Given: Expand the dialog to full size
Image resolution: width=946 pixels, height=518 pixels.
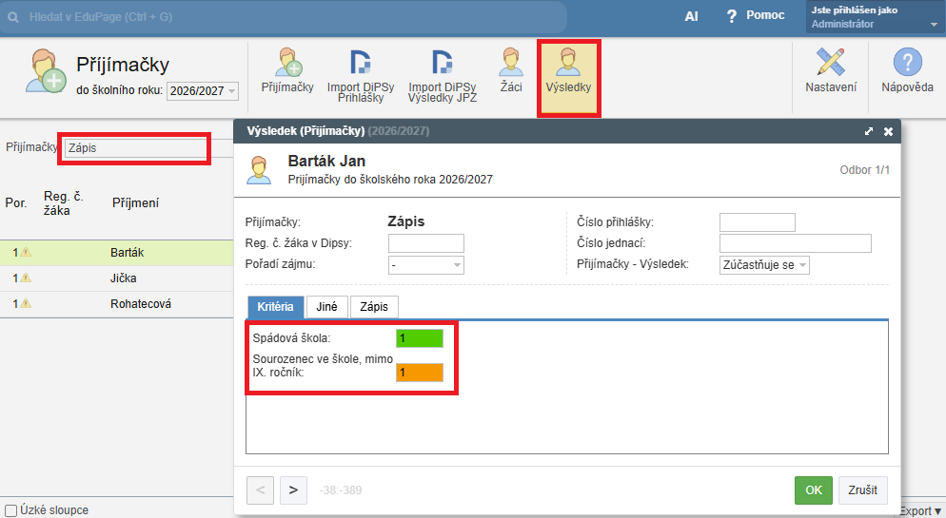Looking at the screenshot, I should (x=868, y=132).
